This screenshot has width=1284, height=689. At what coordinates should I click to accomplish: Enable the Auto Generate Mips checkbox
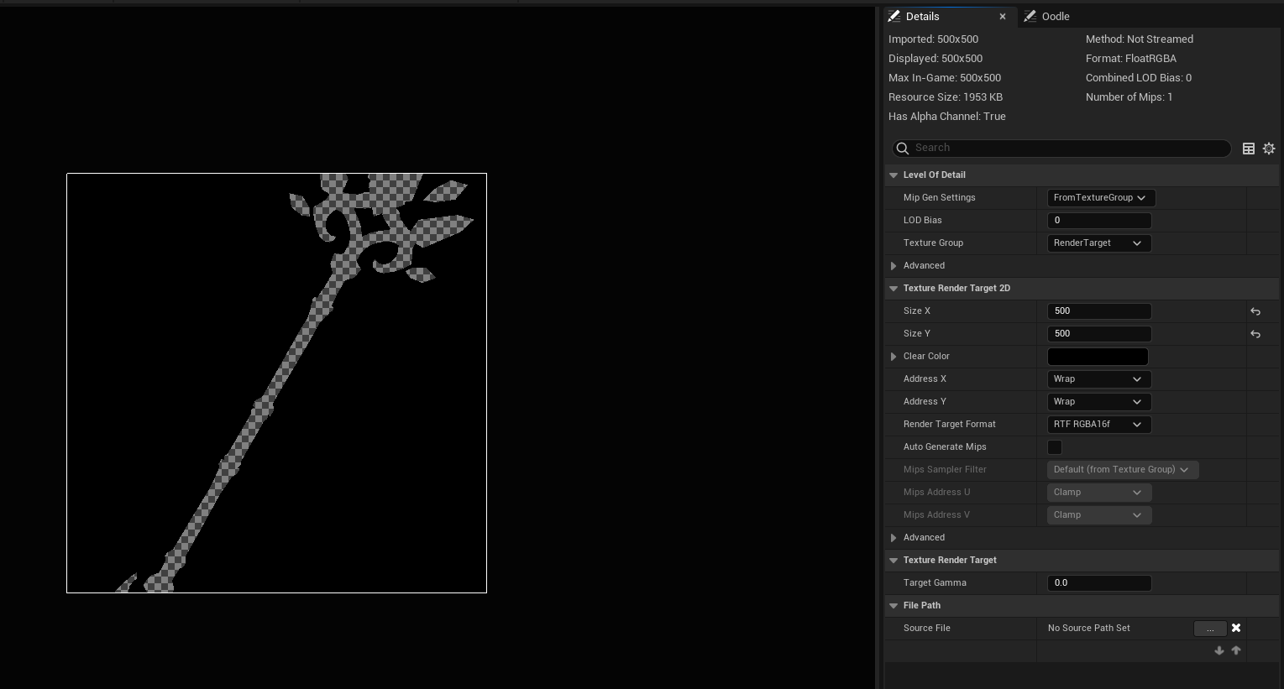1055,447
